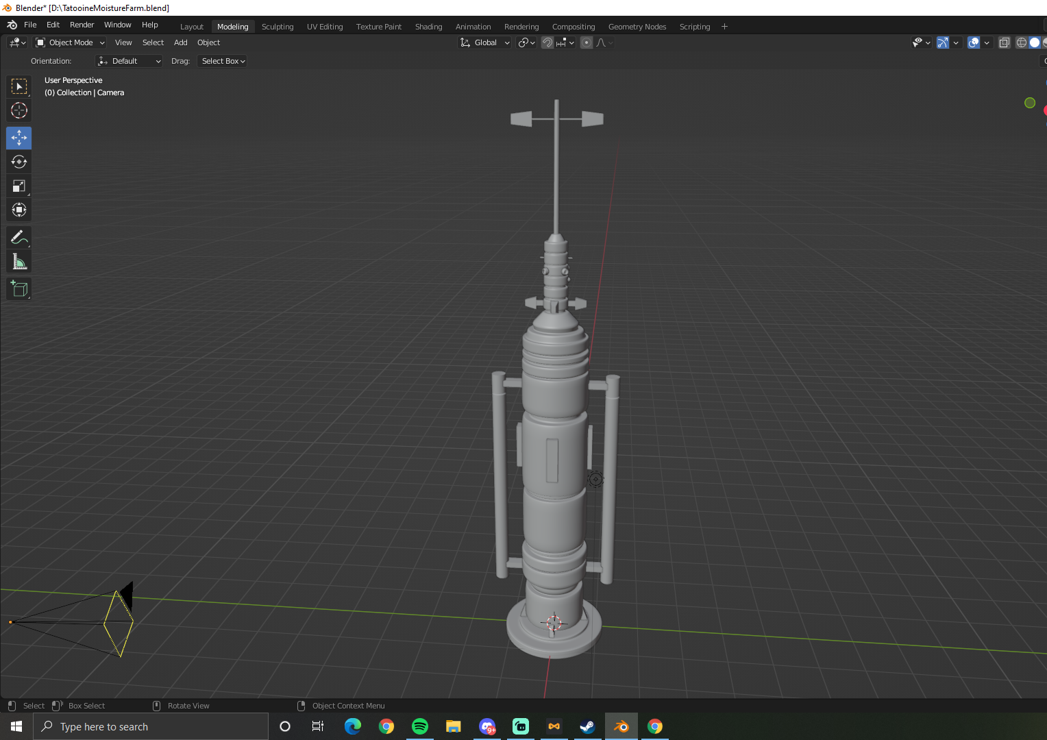Toggle proportional editing button
This screenshot has width=1047, height=740.
click(587, 42)
